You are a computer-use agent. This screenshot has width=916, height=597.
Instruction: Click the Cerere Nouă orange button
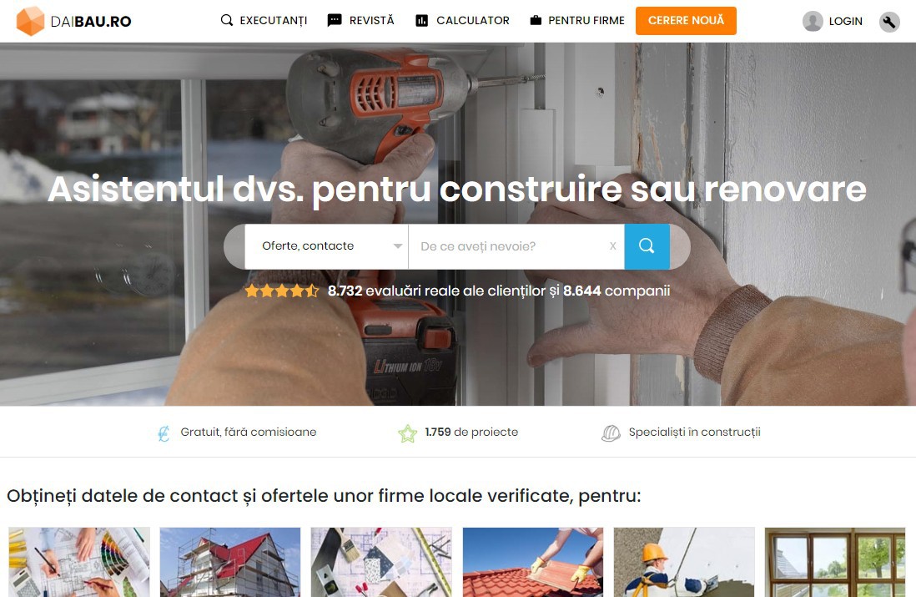tap(686, 21)
